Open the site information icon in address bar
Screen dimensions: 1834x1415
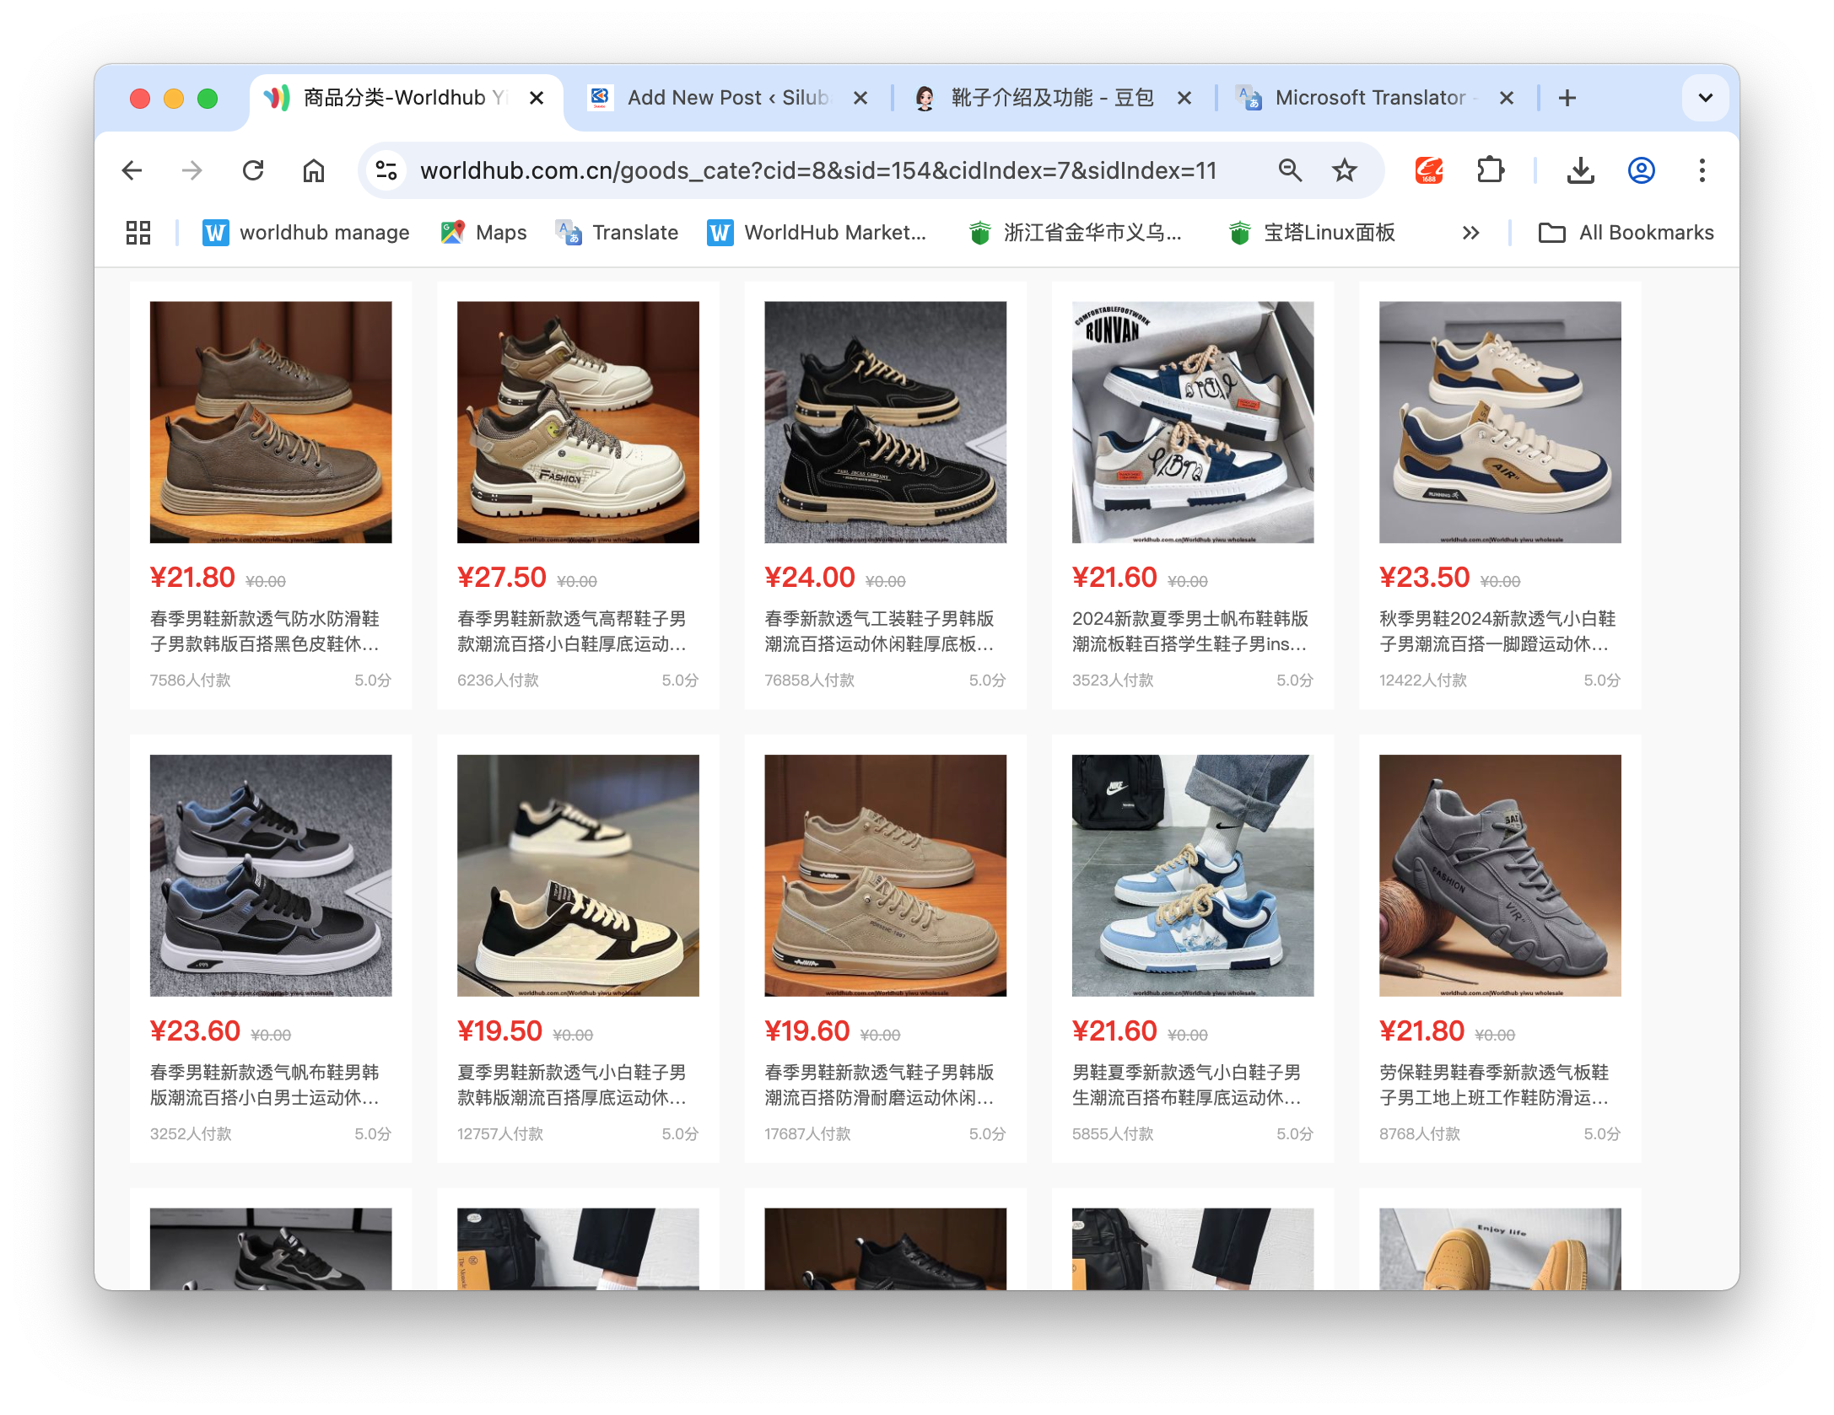(386, 171)
